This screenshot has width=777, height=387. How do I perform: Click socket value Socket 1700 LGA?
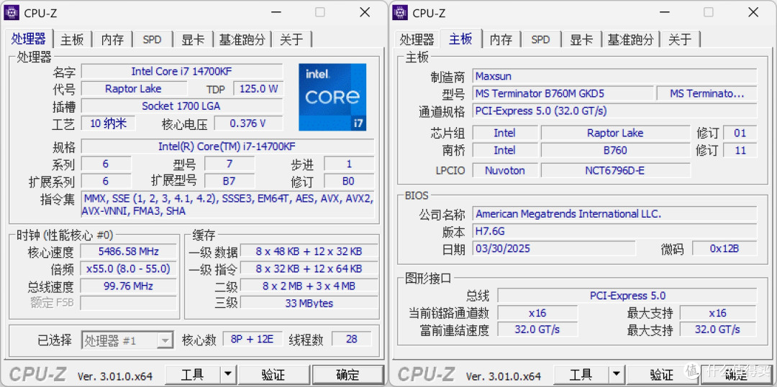point(182,106)
